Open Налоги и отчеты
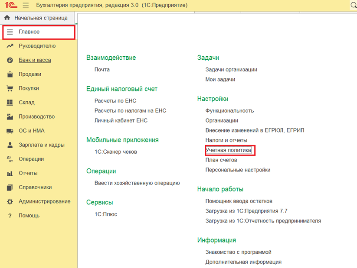This screenshot has width=357, height=268. 226,140
